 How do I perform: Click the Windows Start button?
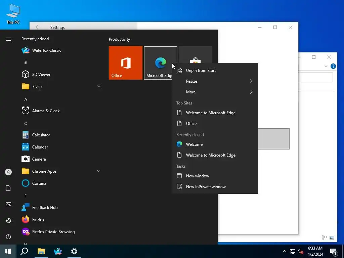8,251
